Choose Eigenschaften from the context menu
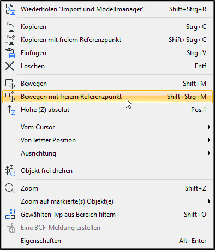This screenshot has height=250, width=215. point(107,241)
